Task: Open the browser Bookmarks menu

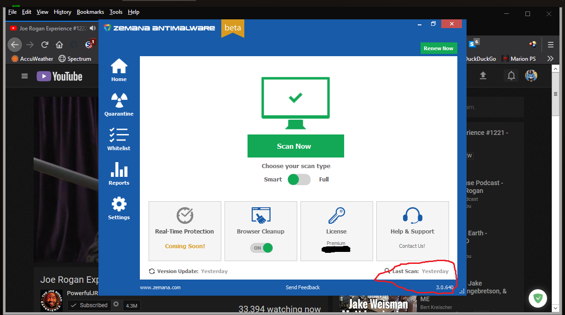Action: [91, 12]
